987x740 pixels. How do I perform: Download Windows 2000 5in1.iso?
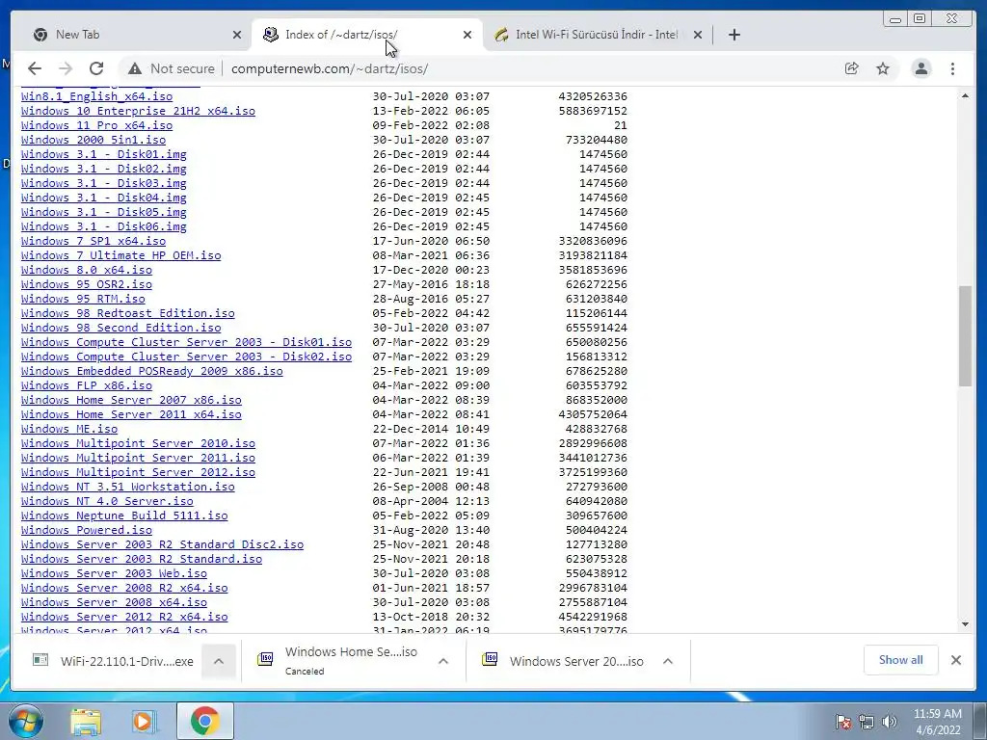(93, 140)
